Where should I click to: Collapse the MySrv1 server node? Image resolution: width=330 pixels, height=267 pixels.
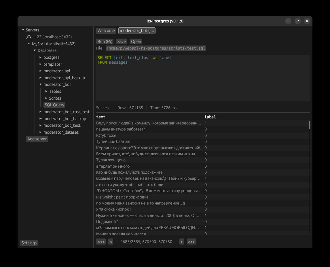(x=29, y=44)
